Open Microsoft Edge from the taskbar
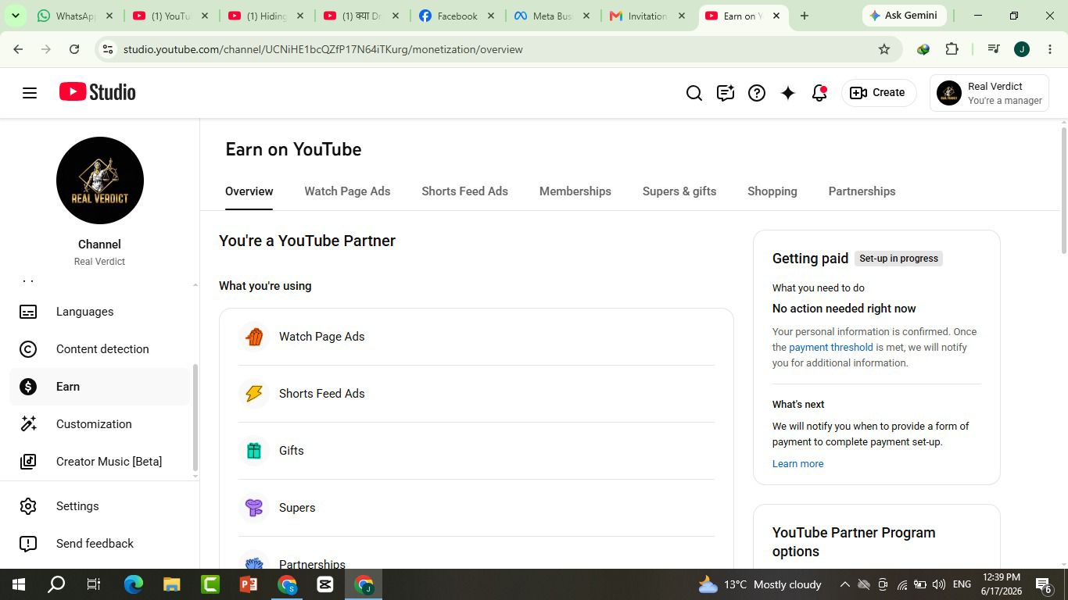 [134, 584]
